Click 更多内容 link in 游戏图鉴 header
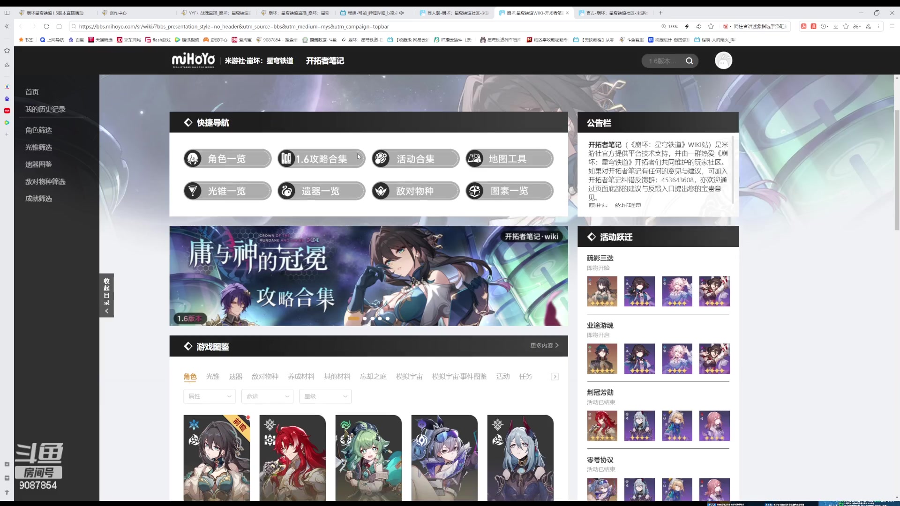This screenshot has width=900, height=506. coord(544,346)
